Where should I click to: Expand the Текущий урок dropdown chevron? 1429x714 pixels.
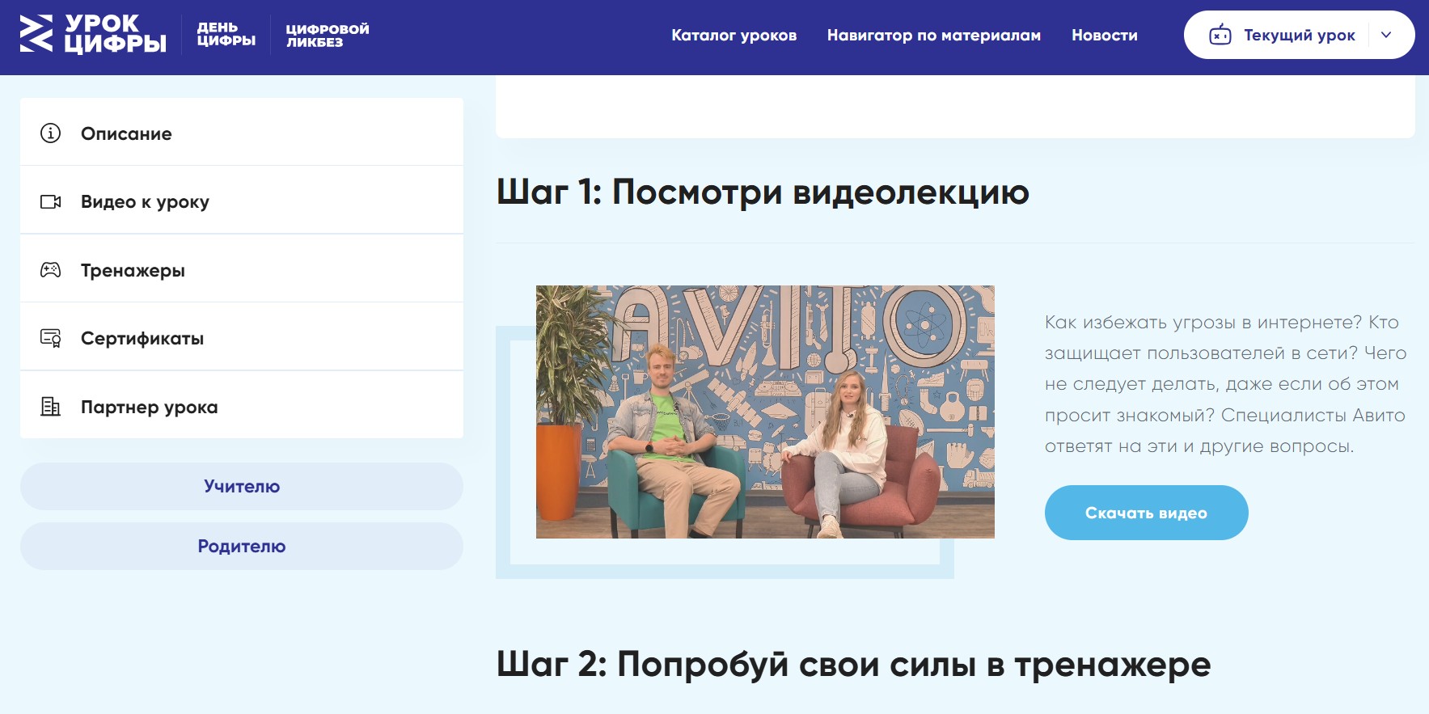(1386, 35)
